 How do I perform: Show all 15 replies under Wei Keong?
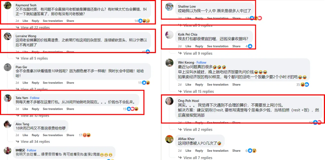199,91
